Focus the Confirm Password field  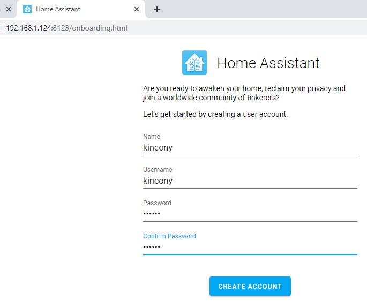click(x=250, y=248)
